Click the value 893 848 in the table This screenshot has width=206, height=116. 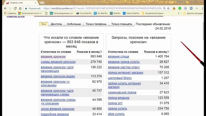(96, 56)
